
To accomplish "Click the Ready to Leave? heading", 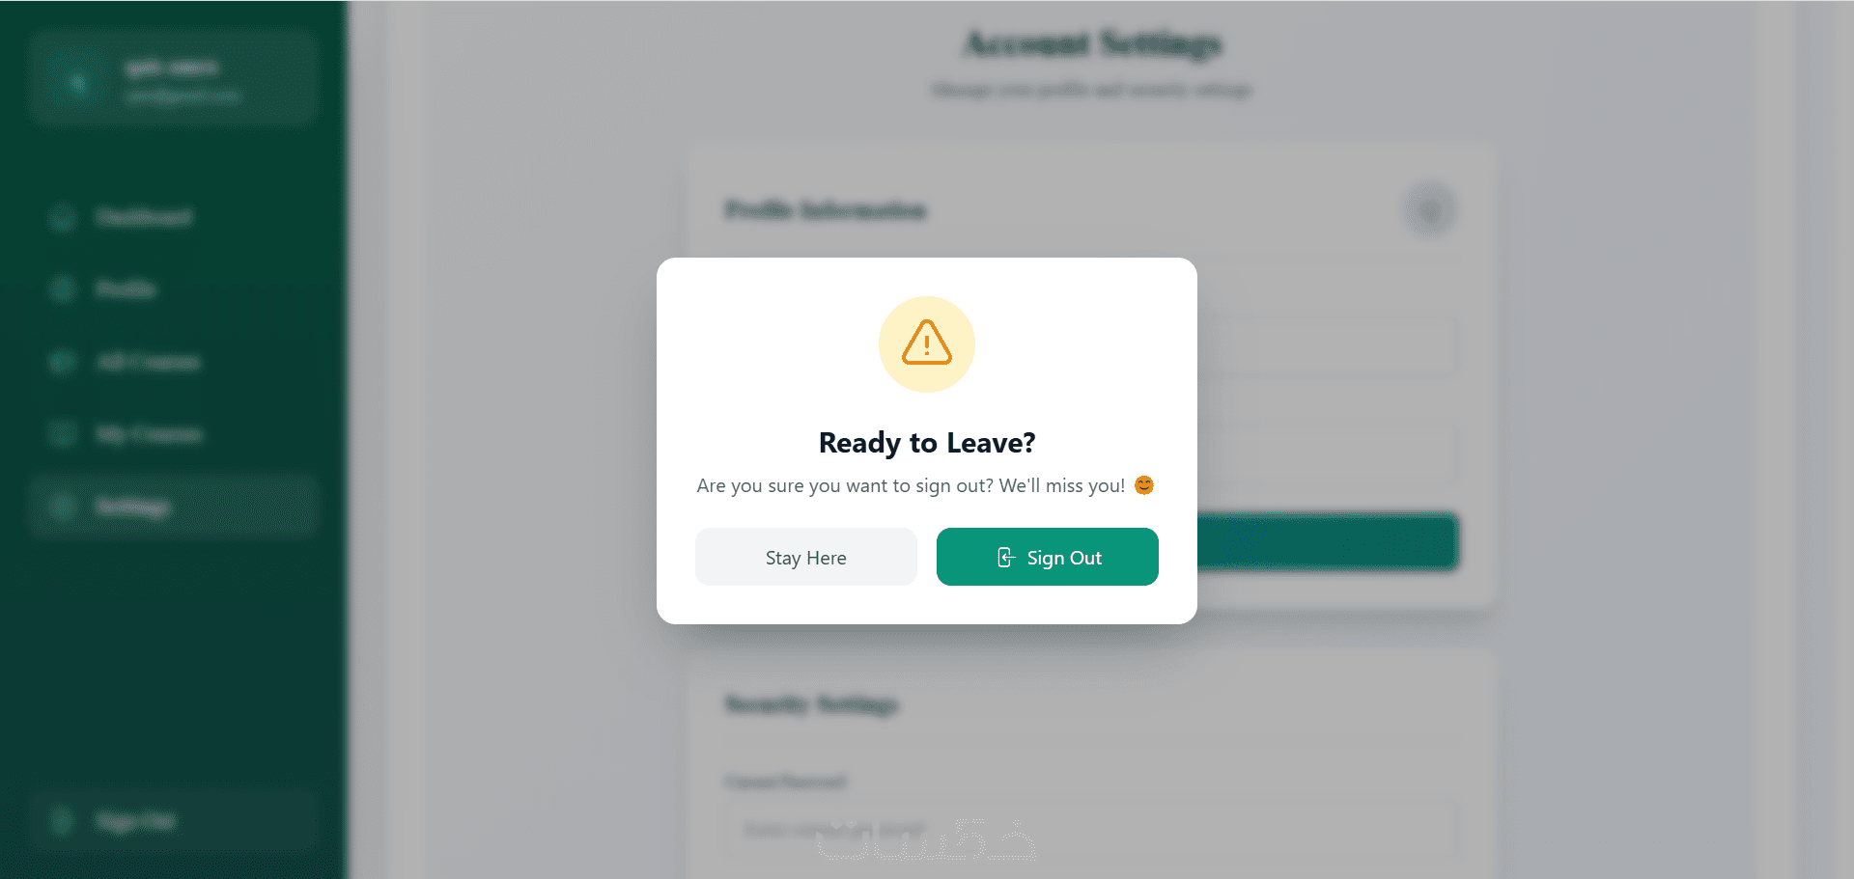I will point(927,443).
